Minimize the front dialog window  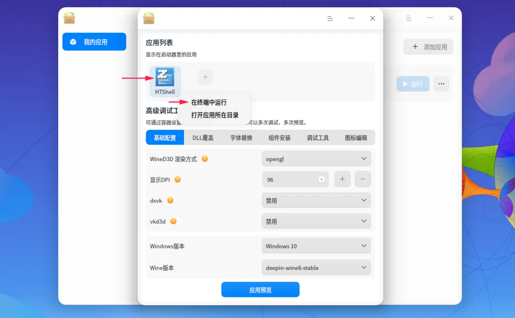[x=351, y=19]
